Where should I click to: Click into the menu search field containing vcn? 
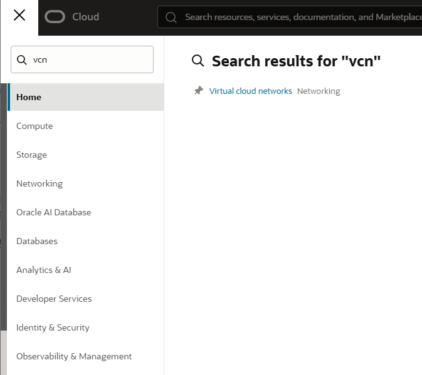coord(88,59)
